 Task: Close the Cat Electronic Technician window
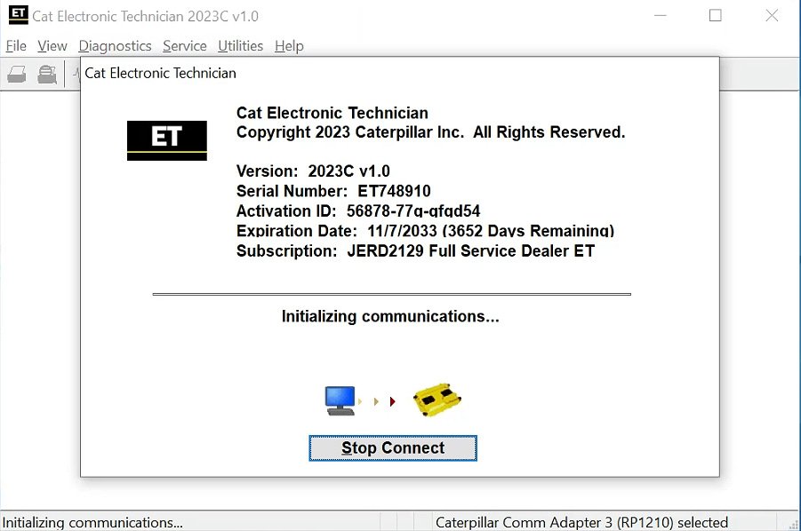772,15
